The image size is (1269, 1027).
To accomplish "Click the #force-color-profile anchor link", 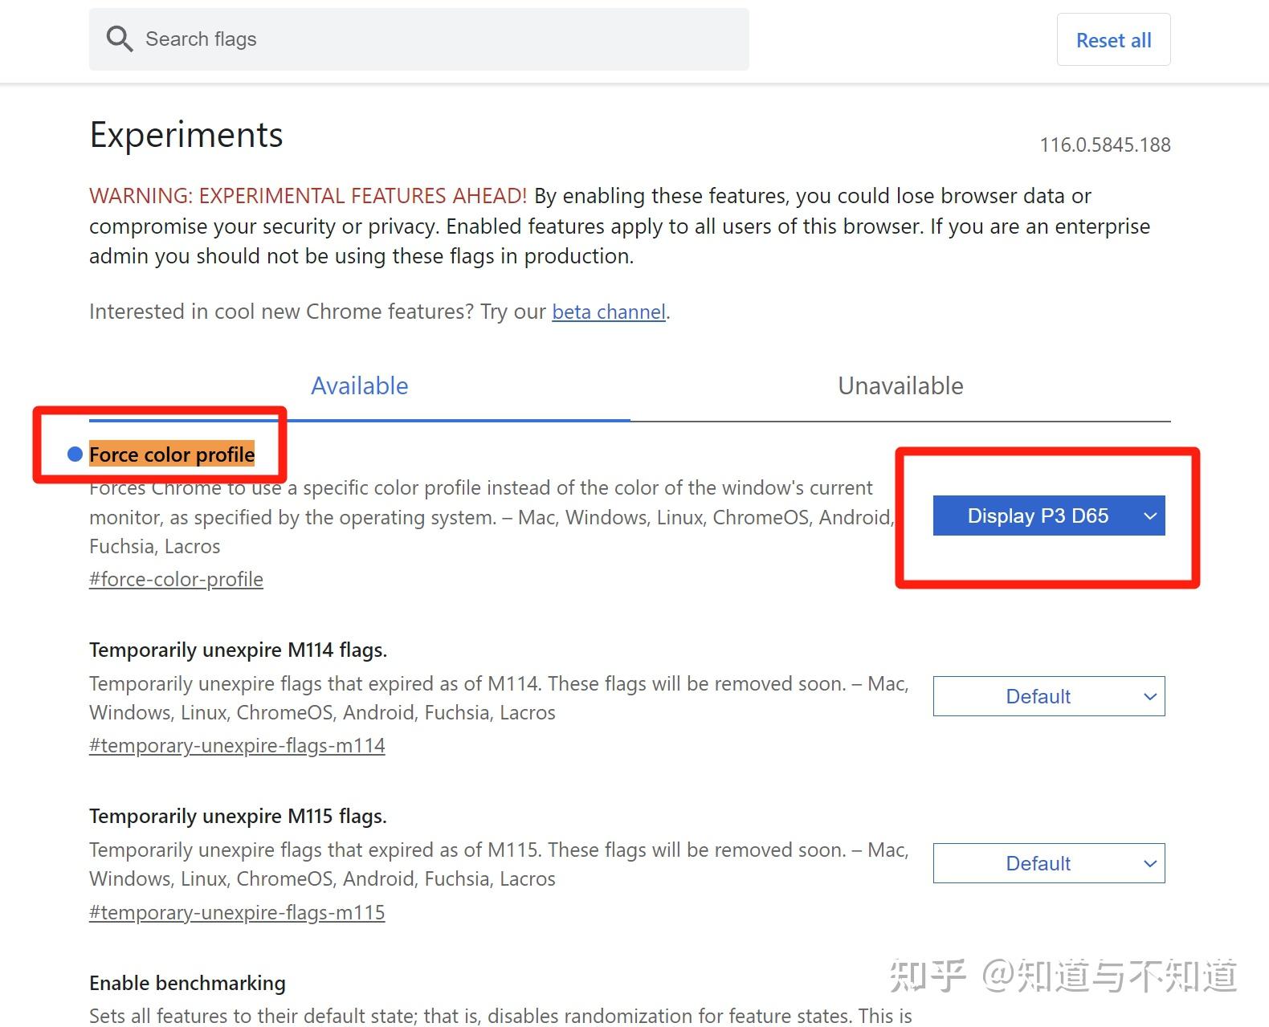I will pyautogui.click(x=176, y=580).
